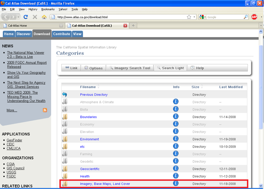Open the back/forward history dropdown arrow
Image resolution: width=264 pixels, height=189 pixels.
(x=18, y=17)
